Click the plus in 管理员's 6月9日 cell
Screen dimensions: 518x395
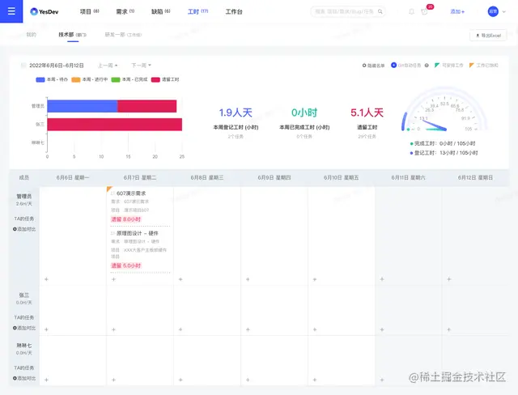(x=248, y=279)
